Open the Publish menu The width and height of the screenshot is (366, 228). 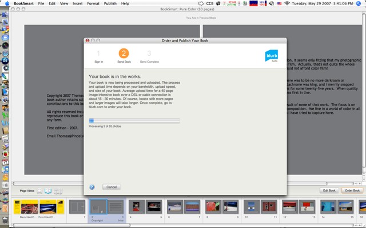110,3
